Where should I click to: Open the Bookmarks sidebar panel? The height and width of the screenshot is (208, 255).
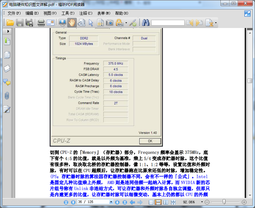pos(7,42)
